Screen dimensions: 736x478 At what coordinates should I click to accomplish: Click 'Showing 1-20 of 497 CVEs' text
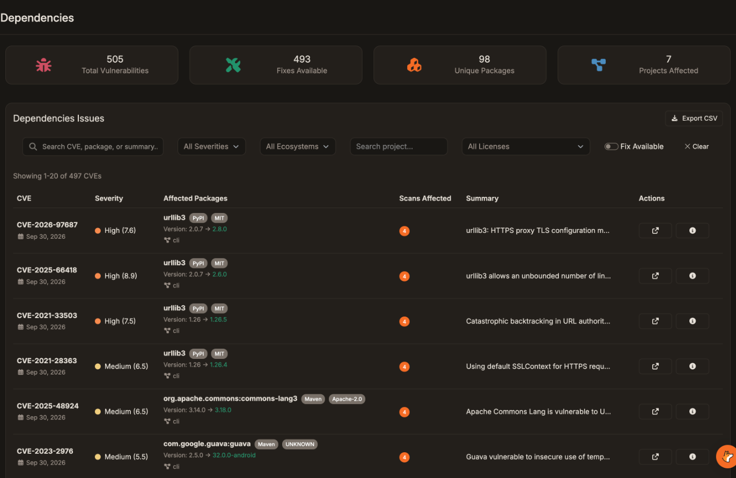tap(57, 176)
